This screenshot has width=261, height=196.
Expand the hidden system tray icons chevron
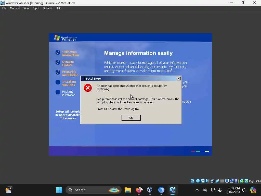point(197,190)
